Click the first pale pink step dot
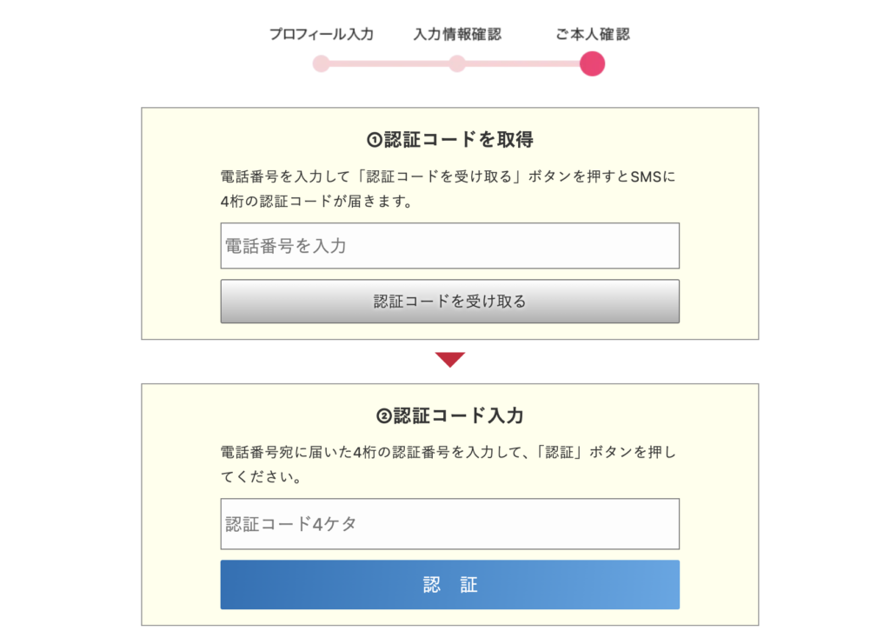890x644 pixels. (321, 63)
